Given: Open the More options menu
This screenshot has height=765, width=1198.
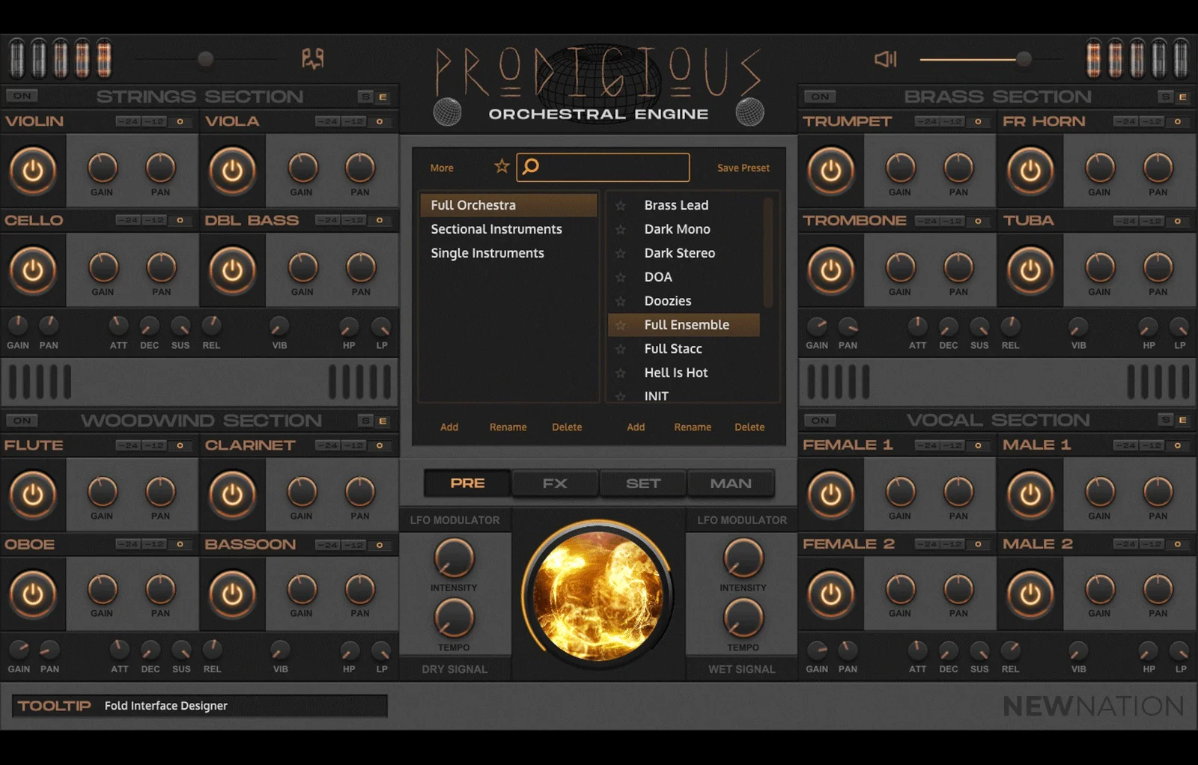Looking at the screenshot, I should point(441,168).
